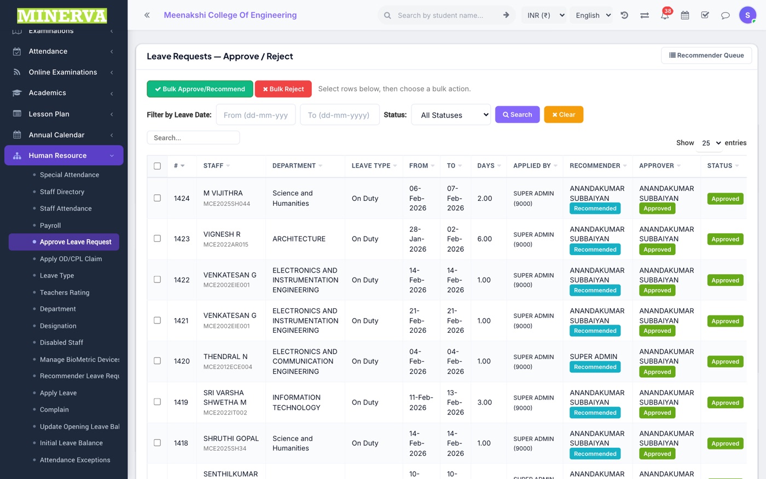Select checkbox for request 1423
Screen dimensions: 766x479
click(157, 239)
